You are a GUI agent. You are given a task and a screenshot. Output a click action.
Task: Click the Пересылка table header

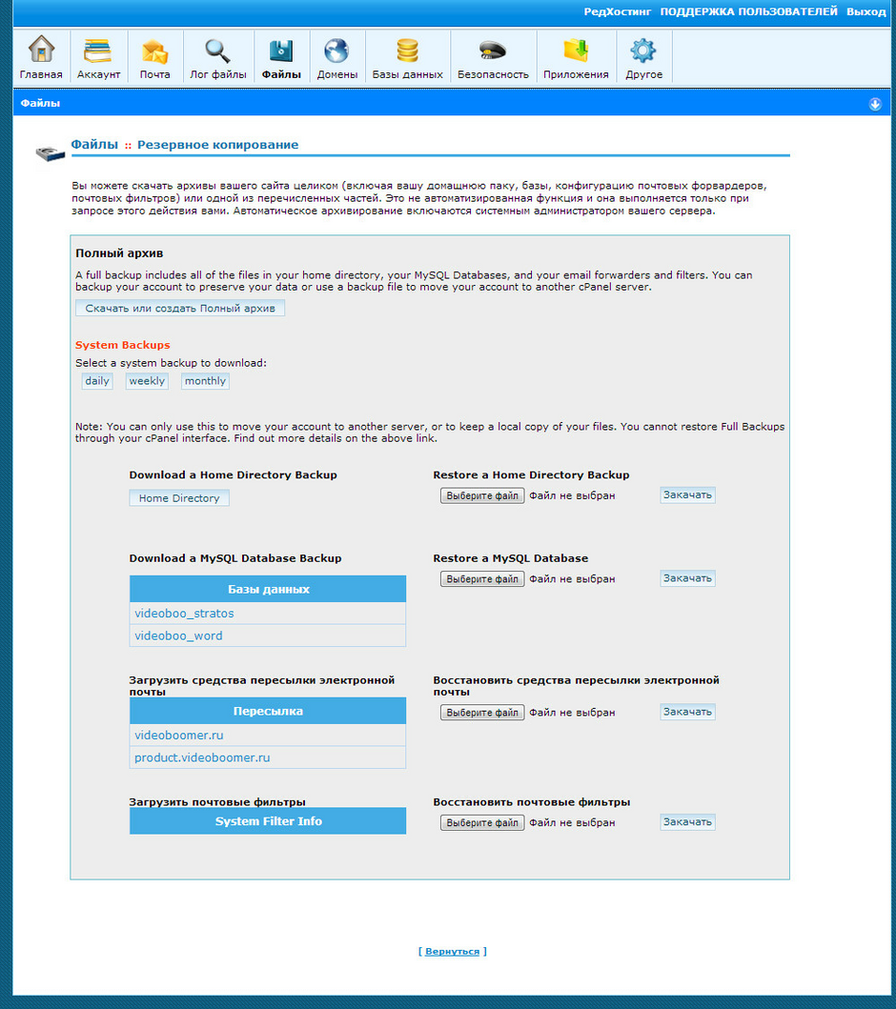268,711
